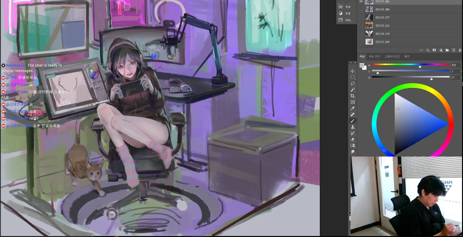Click the Restream.io chat name
Image resolution: width=463 pixels, height=237 pixels.
click(15, 65)
